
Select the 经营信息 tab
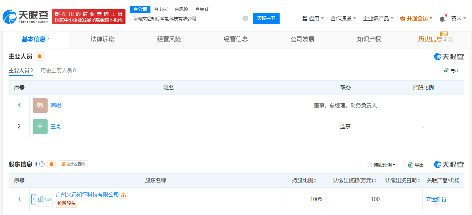(x=236, y=39)
